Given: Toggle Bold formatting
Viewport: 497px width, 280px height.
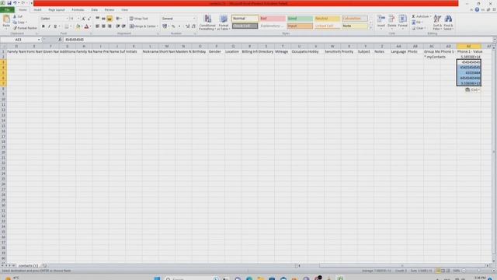Looking at the screenshot, I should pyautogui.click(x=43, y=26).
